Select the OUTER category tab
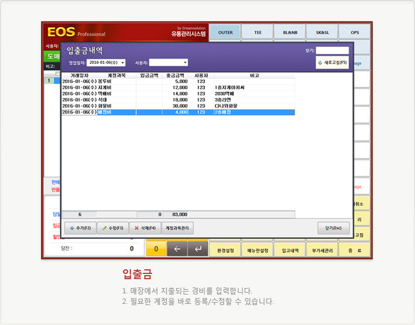The image size is (415, 325). pyautogui.click(x=225, y=32)
